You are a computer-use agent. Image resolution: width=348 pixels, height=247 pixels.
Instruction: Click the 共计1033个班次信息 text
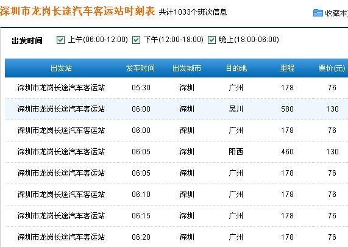pyautogui.click(x=193, y=12)
